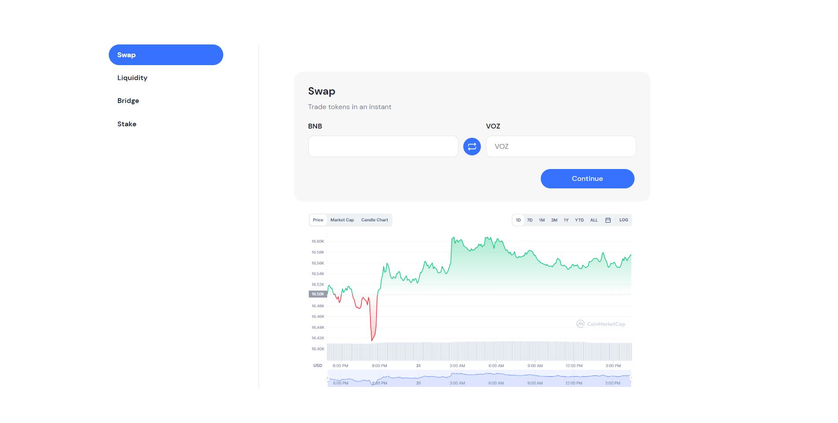Grab the left handle of chart range slider
This screenshot has height=423, width=838.
(x=328, y=378)
